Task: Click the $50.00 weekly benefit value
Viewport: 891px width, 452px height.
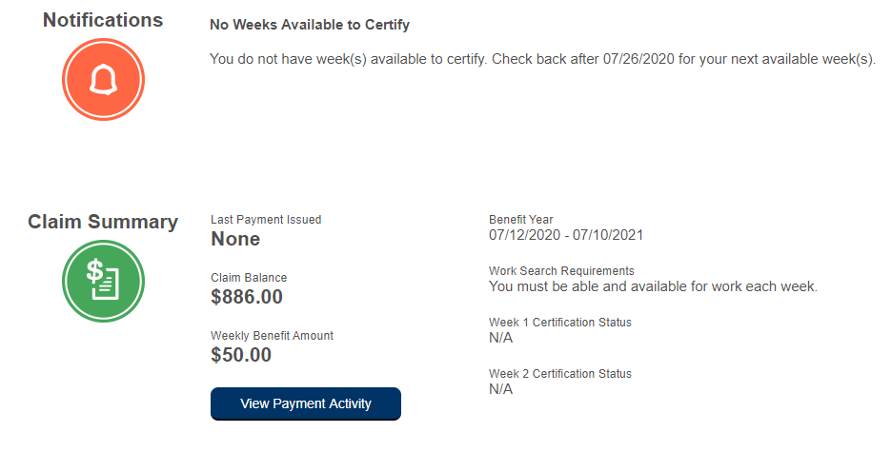Action: tap(241, 355)
